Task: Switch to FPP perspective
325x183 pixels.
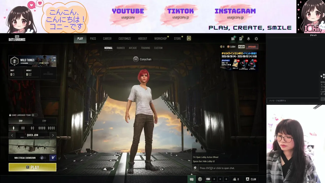Action: pyautogui.click(x=44, y=121)
